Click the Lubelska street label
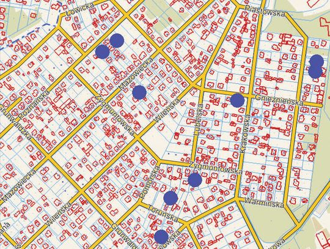This screenshot has height=249, width=330. point(199,120)
